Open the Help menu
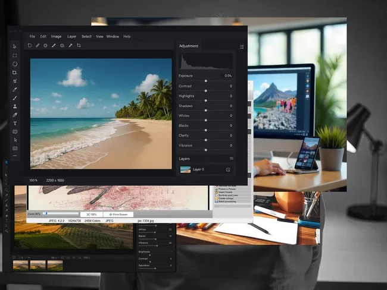The image size is (387, 290). 127,36
